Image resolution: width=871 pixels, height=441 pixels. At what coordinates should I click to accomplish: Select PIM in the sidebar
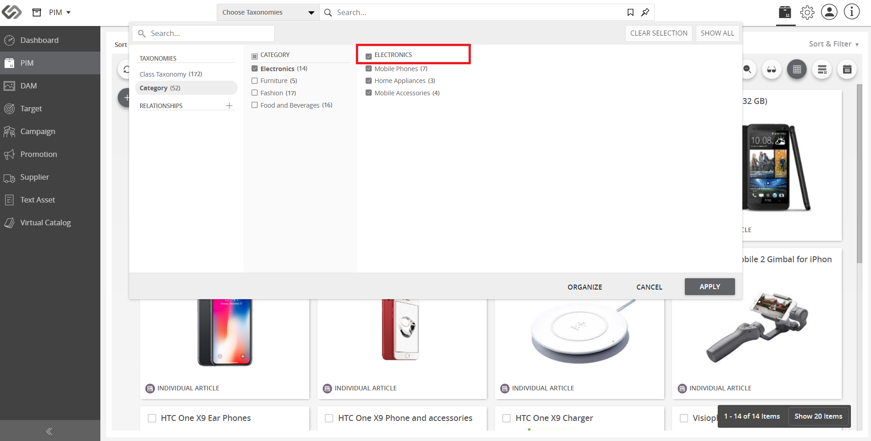(x=50, y=63)
